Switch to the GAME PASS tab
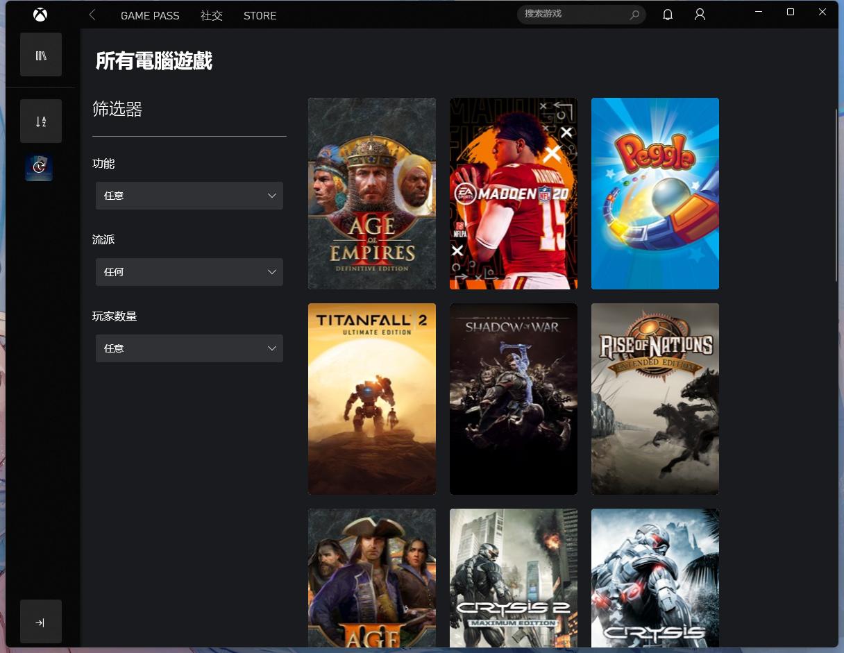 click(x=150, y=15)
